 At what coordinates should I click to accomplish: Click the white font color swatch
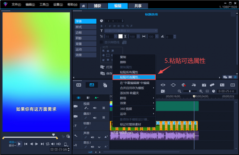(x=121, y=36)
